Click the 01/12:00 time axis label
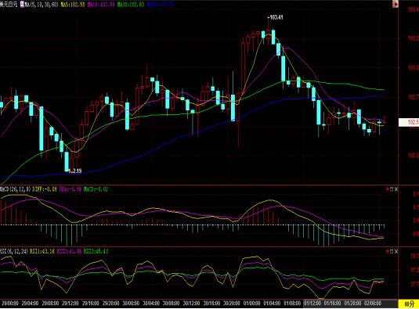Image resolution: width=419 pixels, height=309 pixels. 312,304
